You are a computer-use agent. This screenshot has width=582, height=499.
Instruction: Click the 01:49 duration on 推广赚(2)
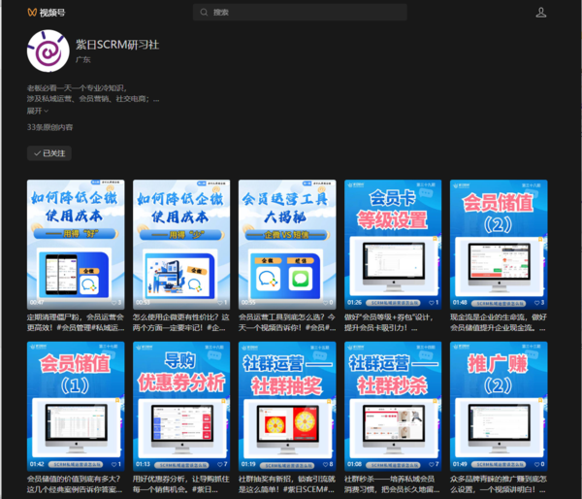coord(460,464)
